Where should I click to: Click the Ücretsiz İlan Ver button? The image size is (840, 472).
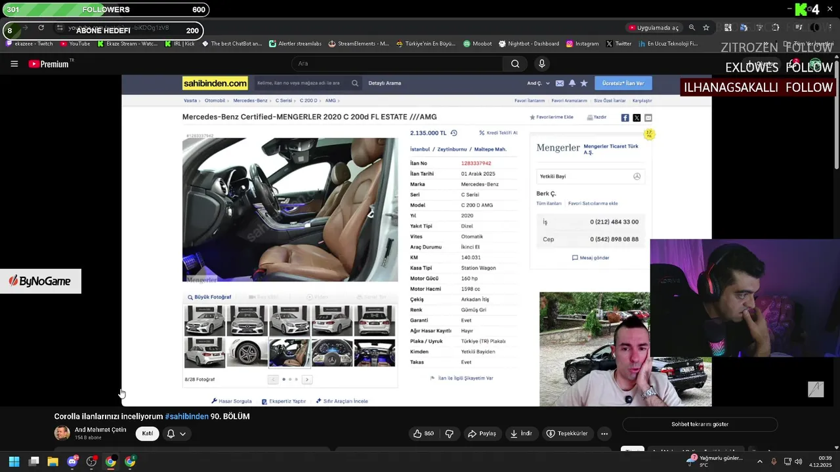pyautogui.click(x=623, y=83)
